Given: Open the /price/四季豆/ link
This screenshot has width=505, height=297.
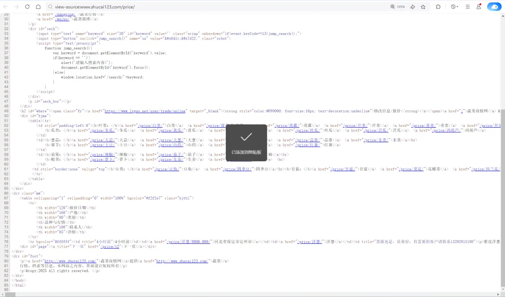Looking at the screenshot, I should [237, 169].
